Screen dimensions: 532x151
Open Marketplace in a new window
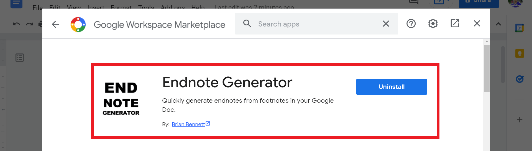point(455,23)
